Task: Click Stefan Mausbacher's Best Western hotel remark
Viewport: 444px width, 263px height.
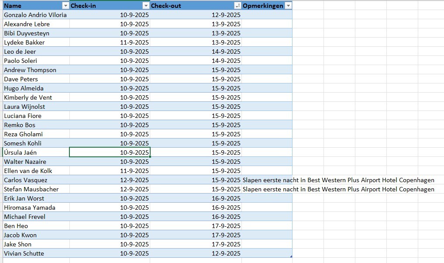Action: 338,189
